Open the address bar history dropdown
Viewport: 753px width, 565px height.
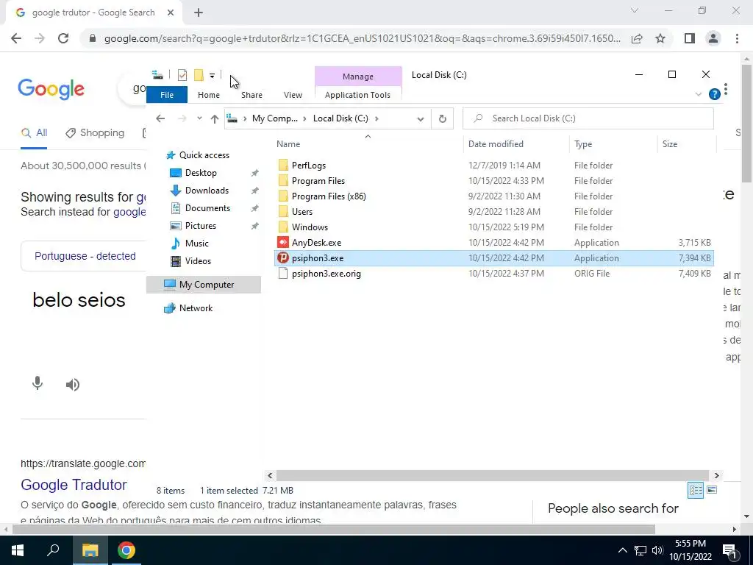pos(420,118)
